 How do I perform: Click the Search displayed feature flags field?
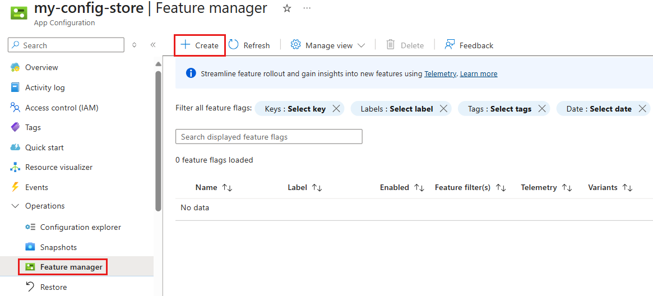(x=268, y=137)
